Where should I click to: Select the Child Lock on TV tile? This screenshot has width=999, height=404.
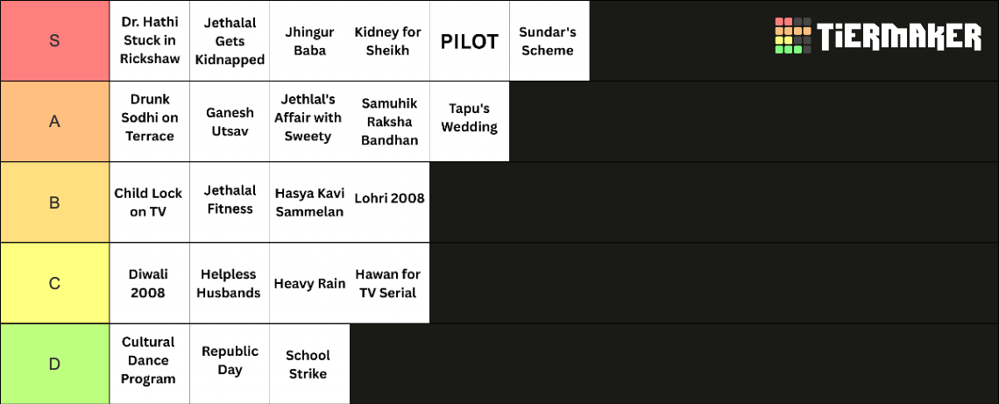(x=150, y=202)
